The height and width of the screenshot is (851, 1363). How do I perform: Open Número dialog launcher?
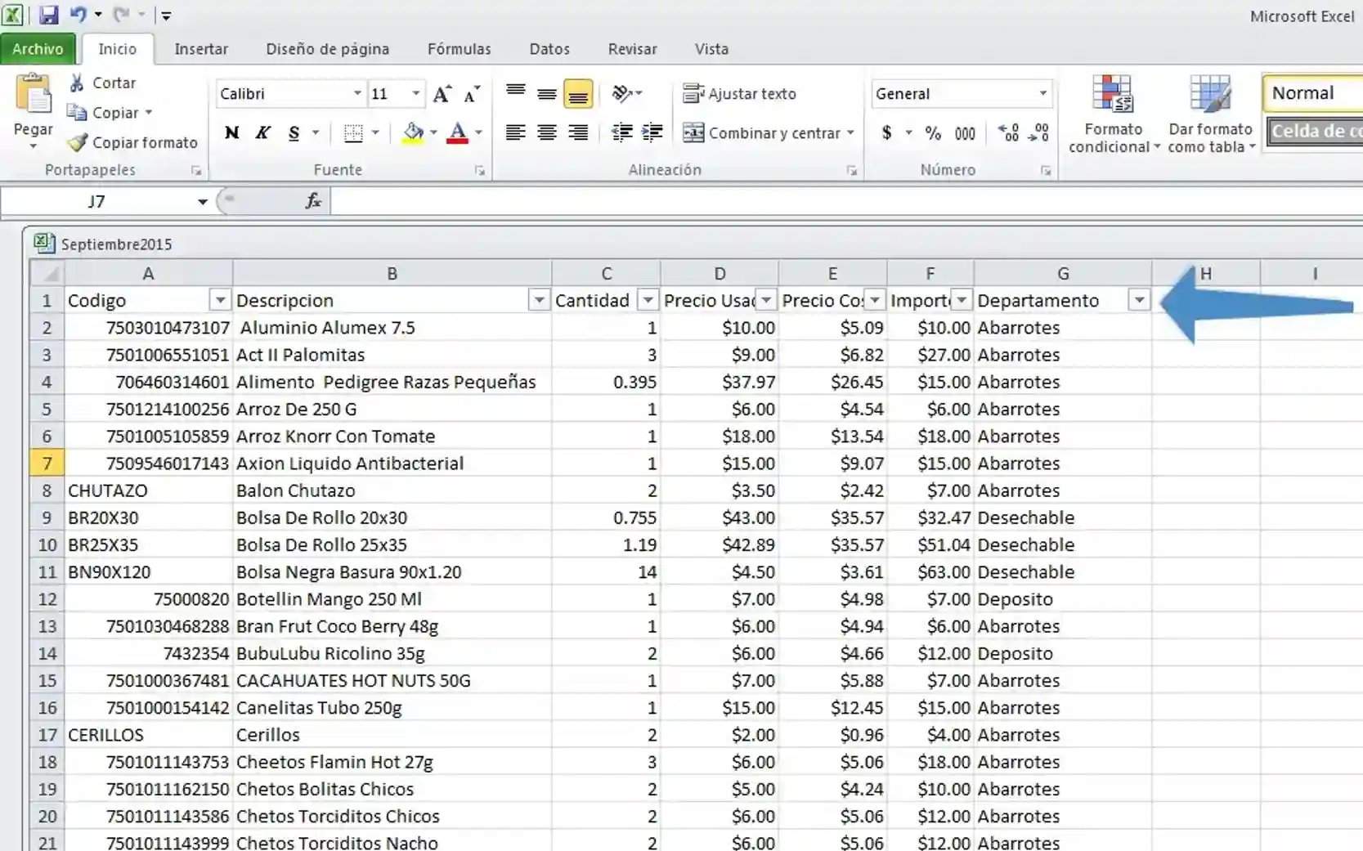pyautogui.click(x=1046, y=171)
